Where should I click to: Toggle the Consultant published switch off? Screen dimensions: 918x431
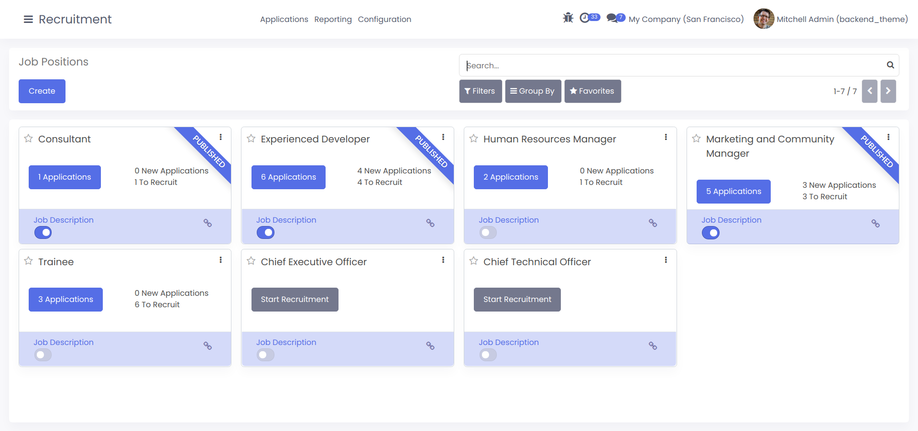43,233
